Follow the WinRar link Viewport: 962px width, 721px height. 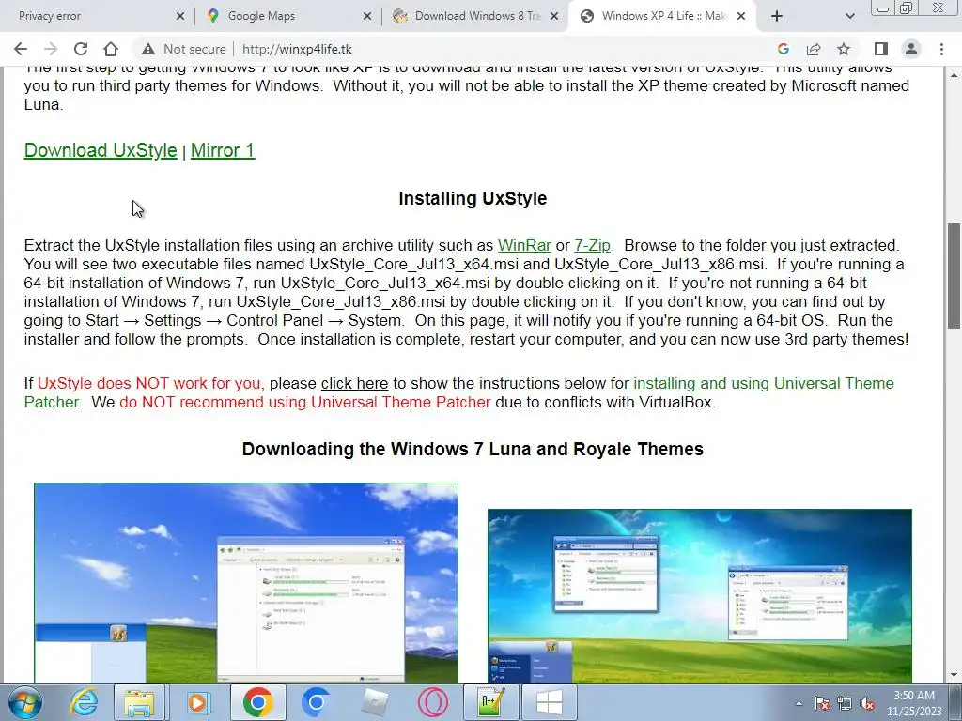[524, 245]
